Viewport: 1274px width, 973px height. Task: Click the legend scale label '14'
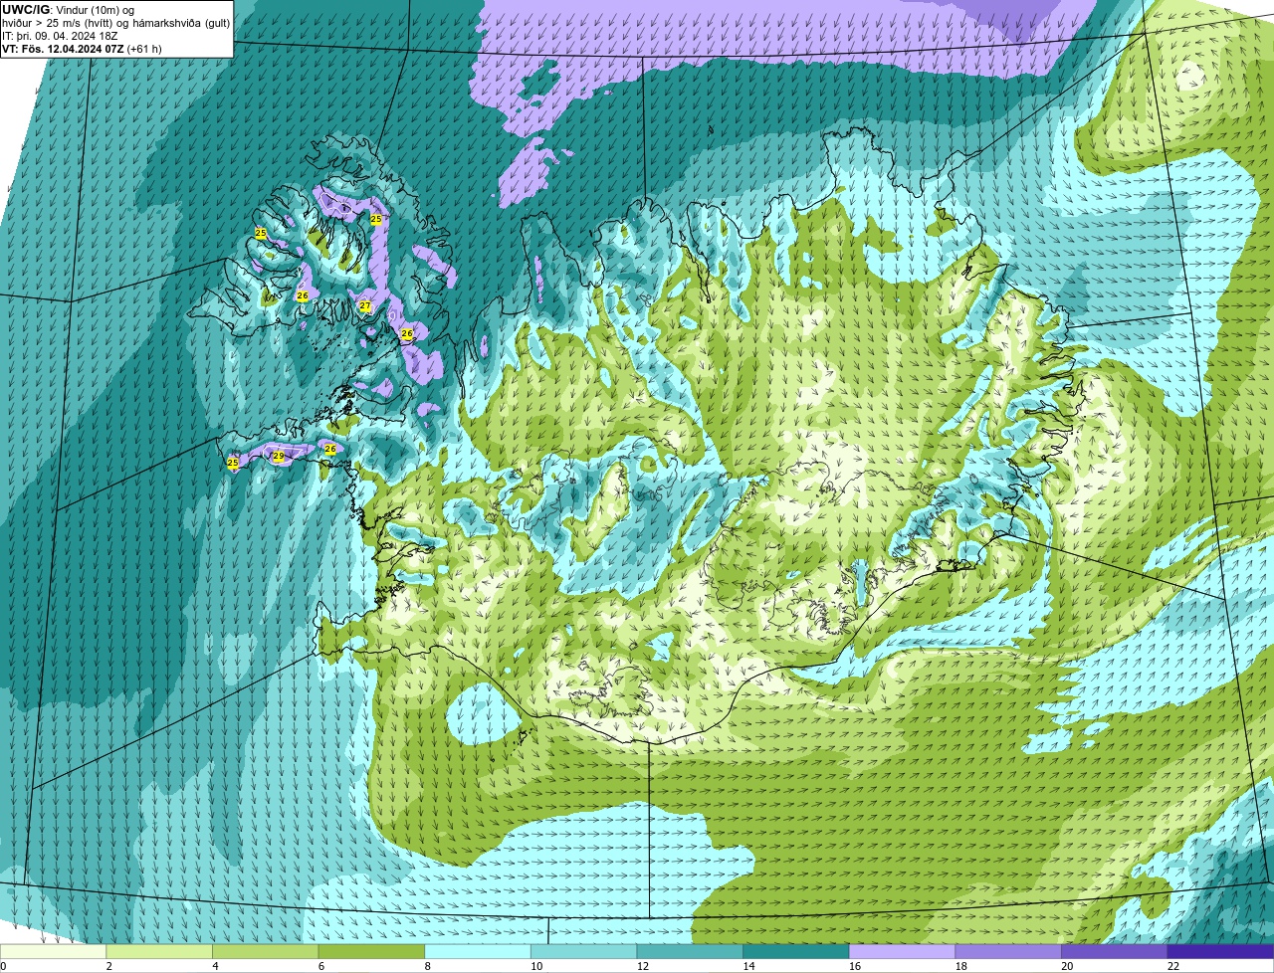748,966
